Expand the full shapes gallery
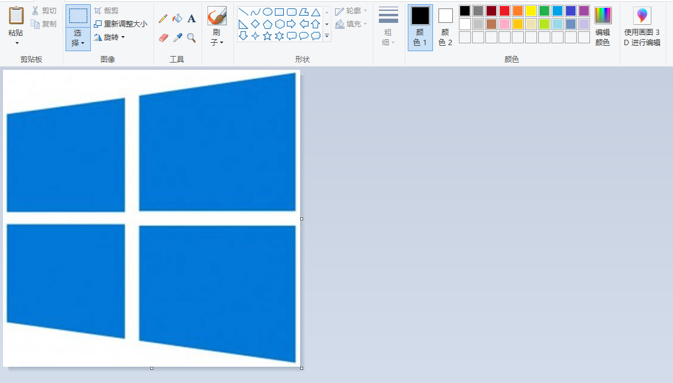The width and height of the screenshot is (673, 383). [327, 36]
